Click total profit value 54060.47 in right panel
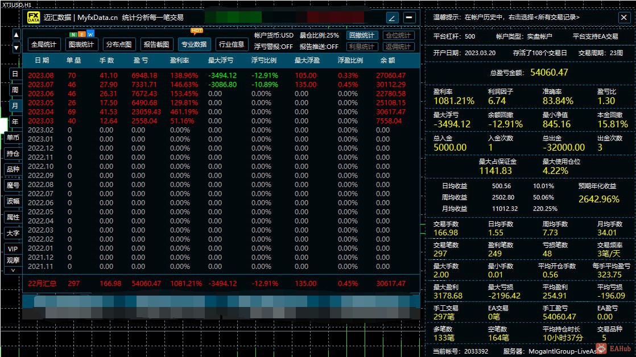636x357 pixels. [x=549, y=73]
